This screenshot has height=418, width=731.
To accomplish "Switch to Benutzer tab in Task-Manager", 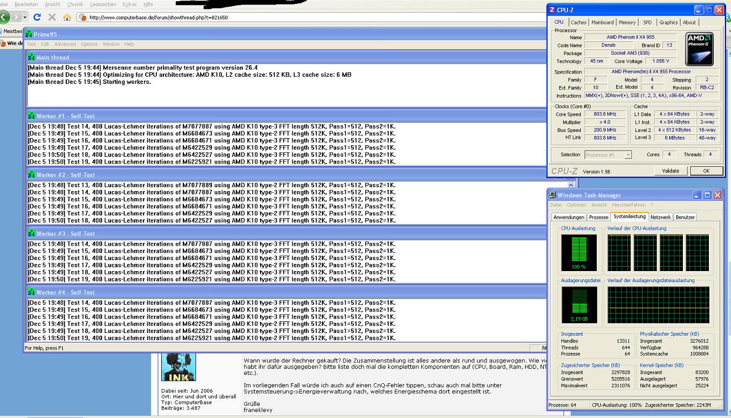I will [685, 218].
